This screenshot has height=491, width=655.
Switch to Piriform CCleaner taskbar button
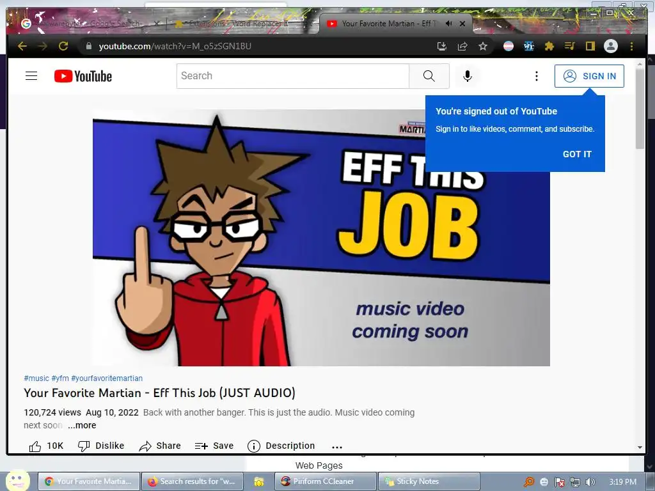pyautogui.click(x=325, y=481)
